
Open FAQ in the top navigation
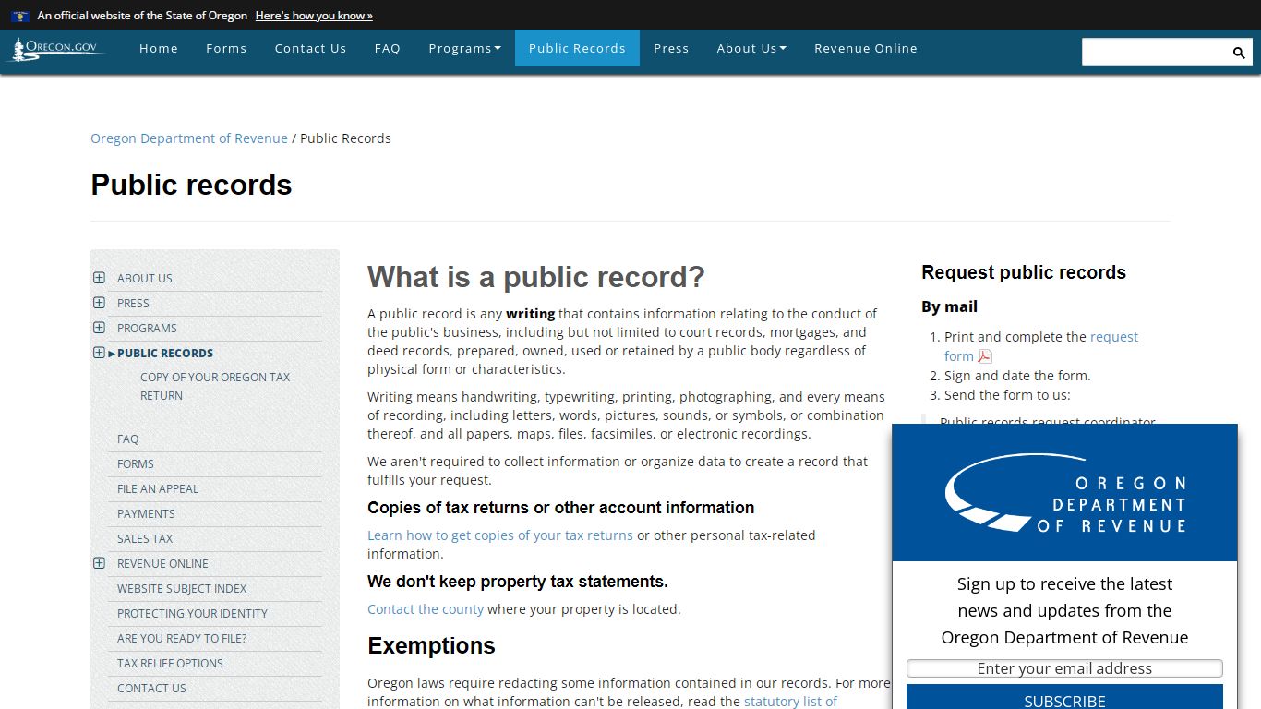[x=388, y=48]
